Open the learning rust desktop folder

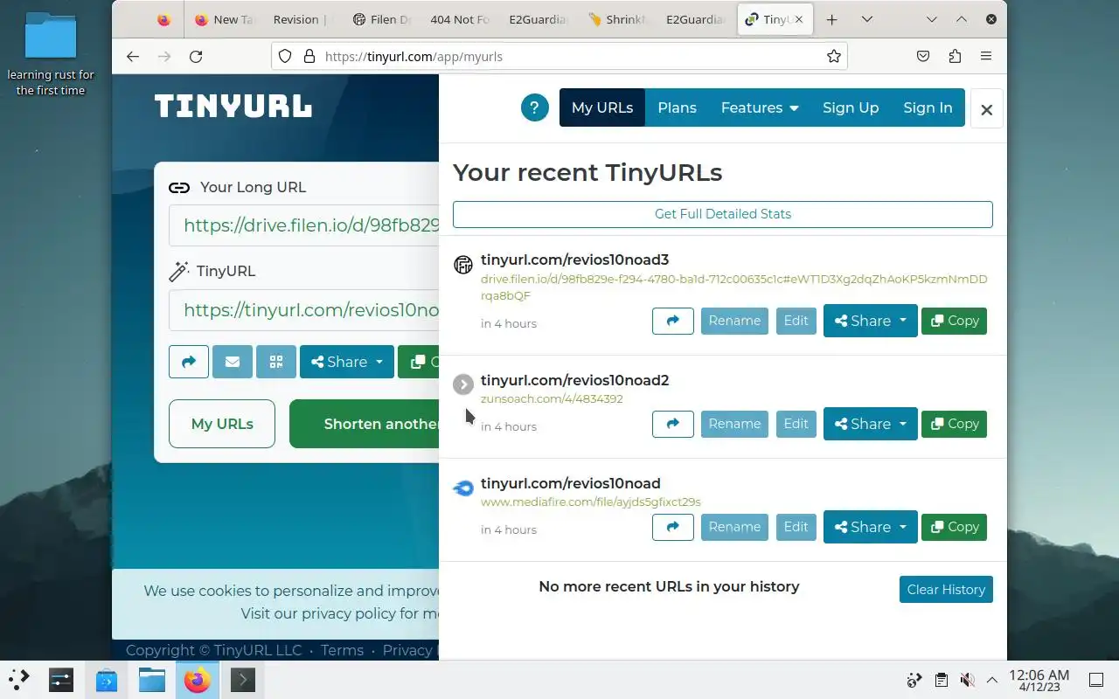[51, 54]
